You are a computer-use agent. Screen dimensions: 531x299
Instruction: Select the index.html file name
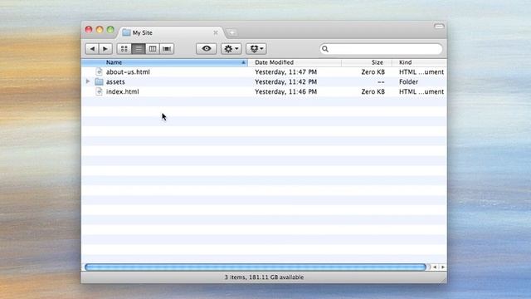(x=123, y=91)
